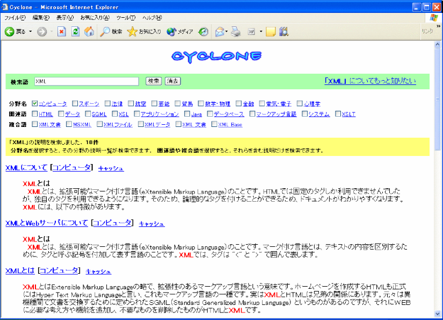The height and width of the screenshot is (320, 443).
Task: Open the ファイル(F) menu
Action: (14, 18)
